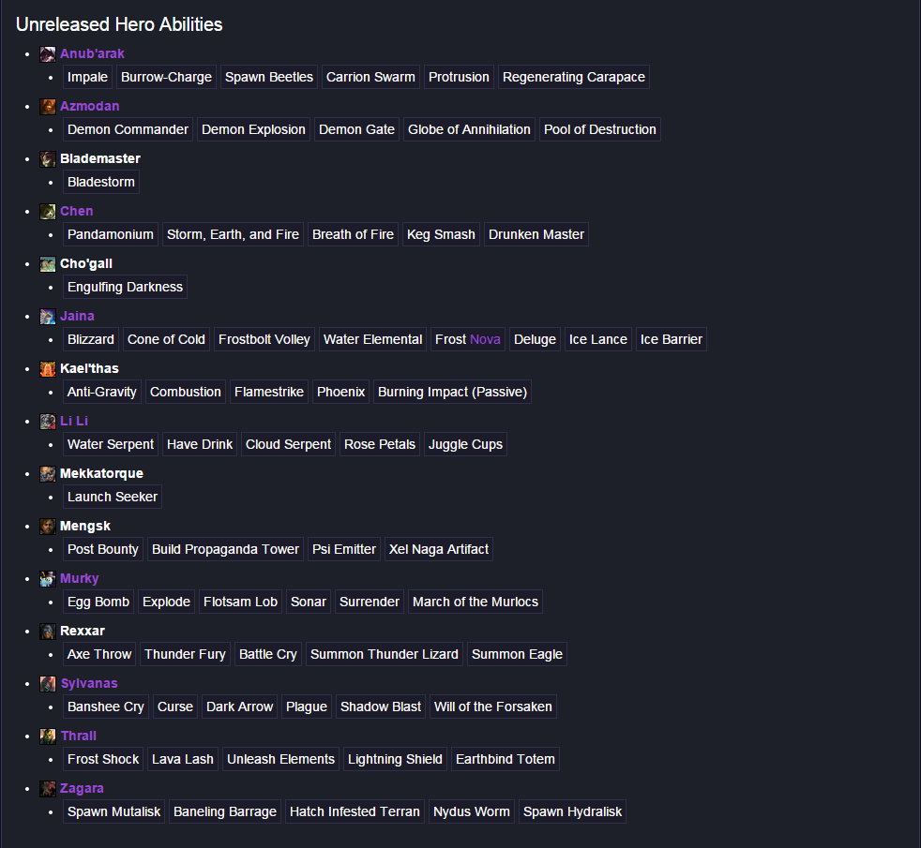The width and height of the screenshot is (921, 848).
Task: Click Thrall's hero portrait icon
Action: [x=48, y=736]
